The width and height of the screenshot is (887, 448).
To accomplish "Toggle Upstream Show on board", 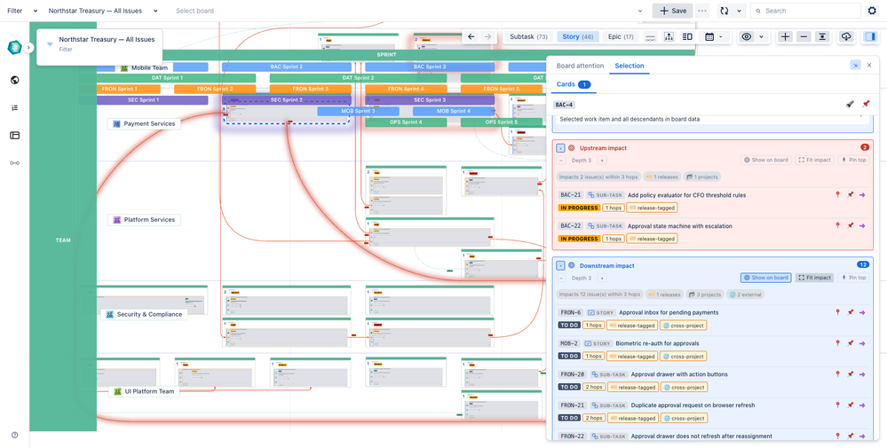I will pos(766,160).
